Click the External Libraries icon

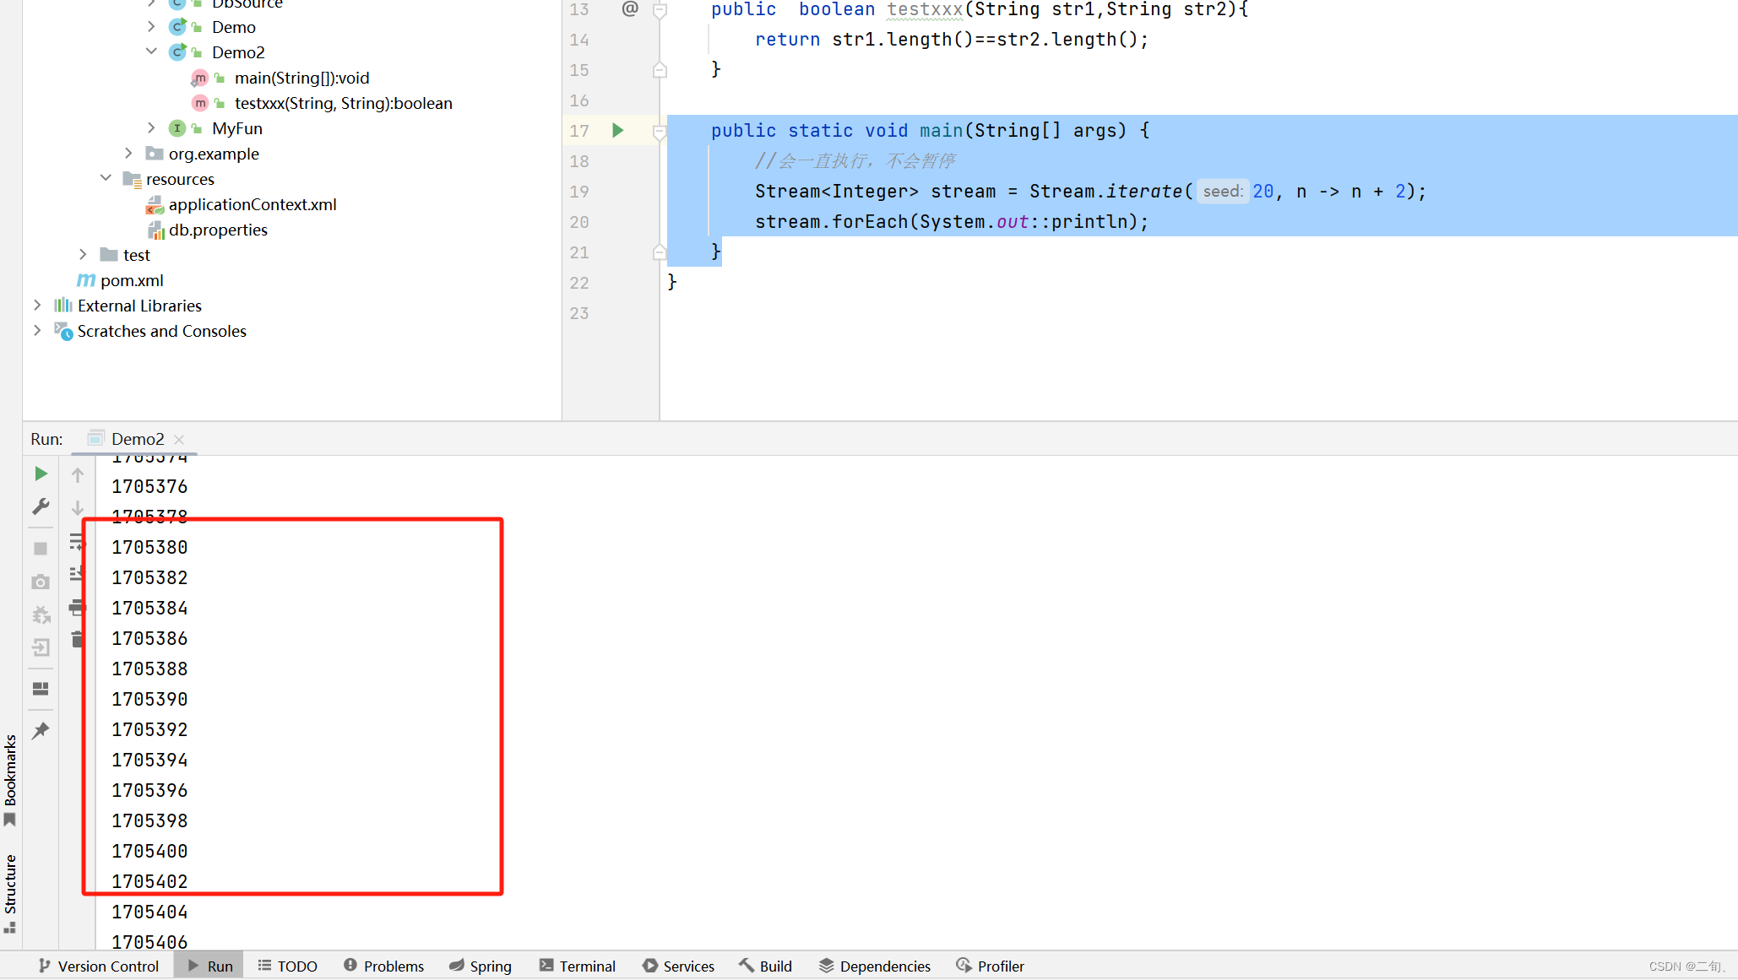(x=63, y=305)
